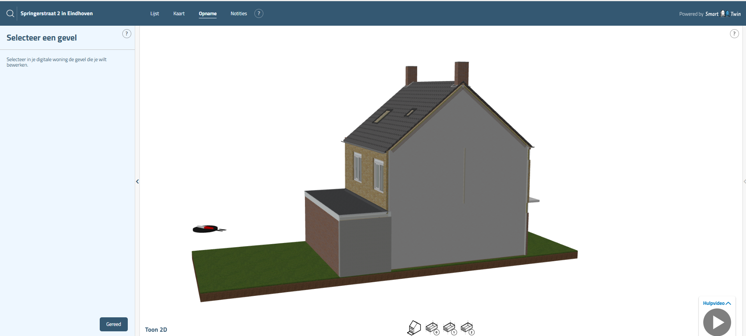746x336 pixels.
Task: Toggle Toon 2D view
Action: click(156, 330)
